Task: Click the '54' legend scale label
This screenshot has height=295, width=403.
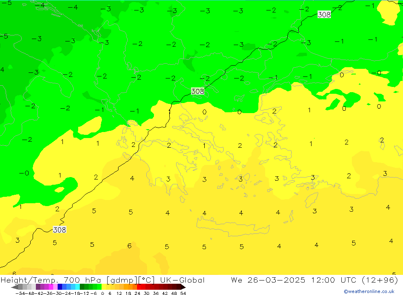Action: 183,293
